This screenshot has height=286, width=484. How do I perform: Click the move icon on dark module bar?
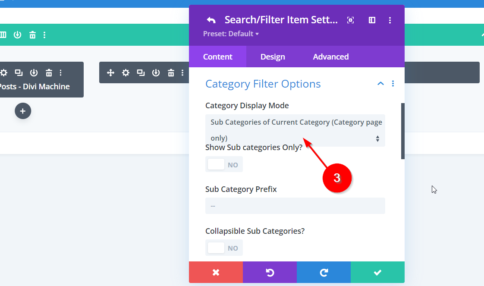point(110,72)
